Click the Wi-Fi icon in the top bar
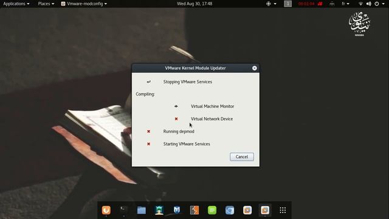The image size is (389, 219). pyautogui.click(x=360, y=4)
